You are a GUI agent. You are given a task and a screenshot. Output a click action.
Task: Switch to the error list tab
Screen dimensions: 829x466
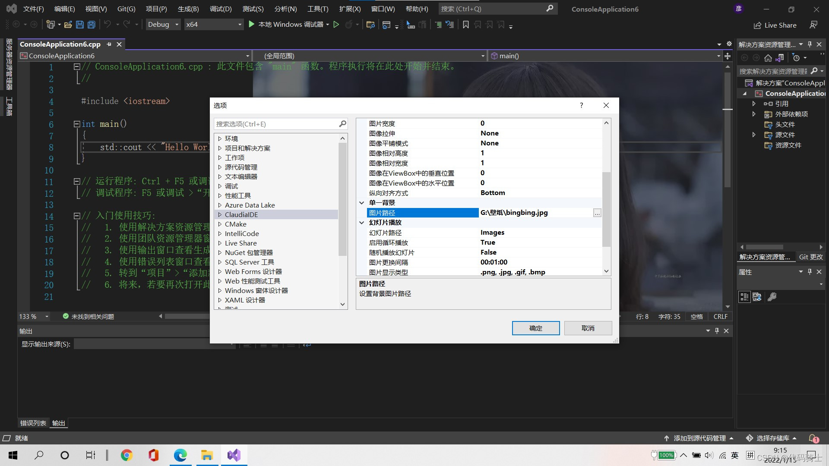33,423
